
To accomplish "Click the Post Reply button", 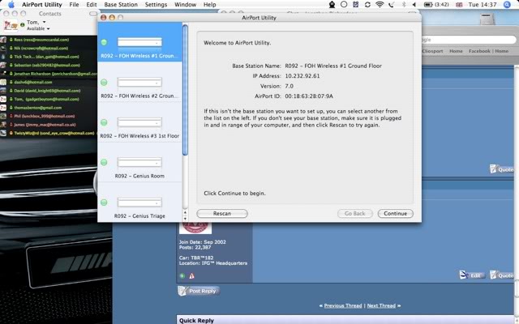I will coord(199,291).
